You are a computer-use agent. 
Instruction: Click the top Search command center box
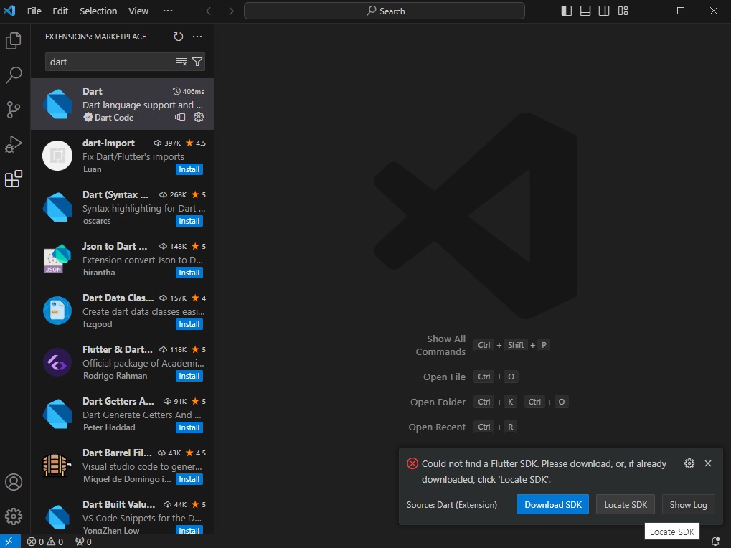point(385,11)
